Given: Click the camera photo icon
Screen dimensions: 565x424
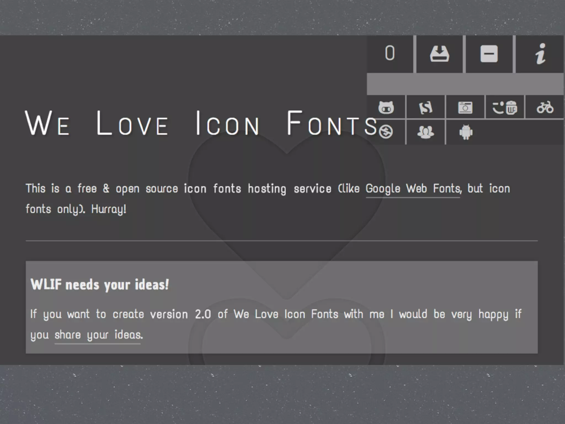Looking at the screenshot, I should [x=465, y=107].
